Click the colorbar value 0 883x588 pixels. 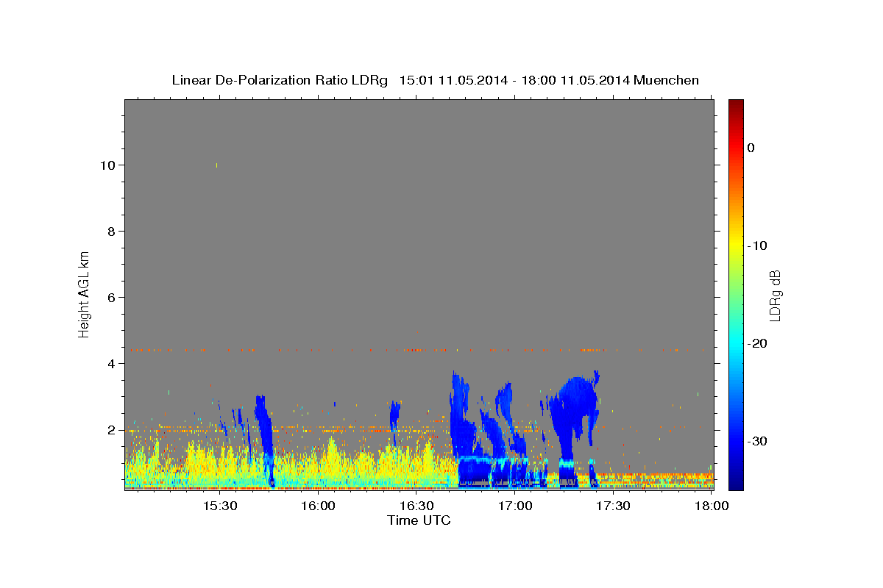click(751, 148)
